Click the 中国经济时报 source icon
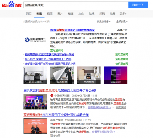 (x=52, y=95)
